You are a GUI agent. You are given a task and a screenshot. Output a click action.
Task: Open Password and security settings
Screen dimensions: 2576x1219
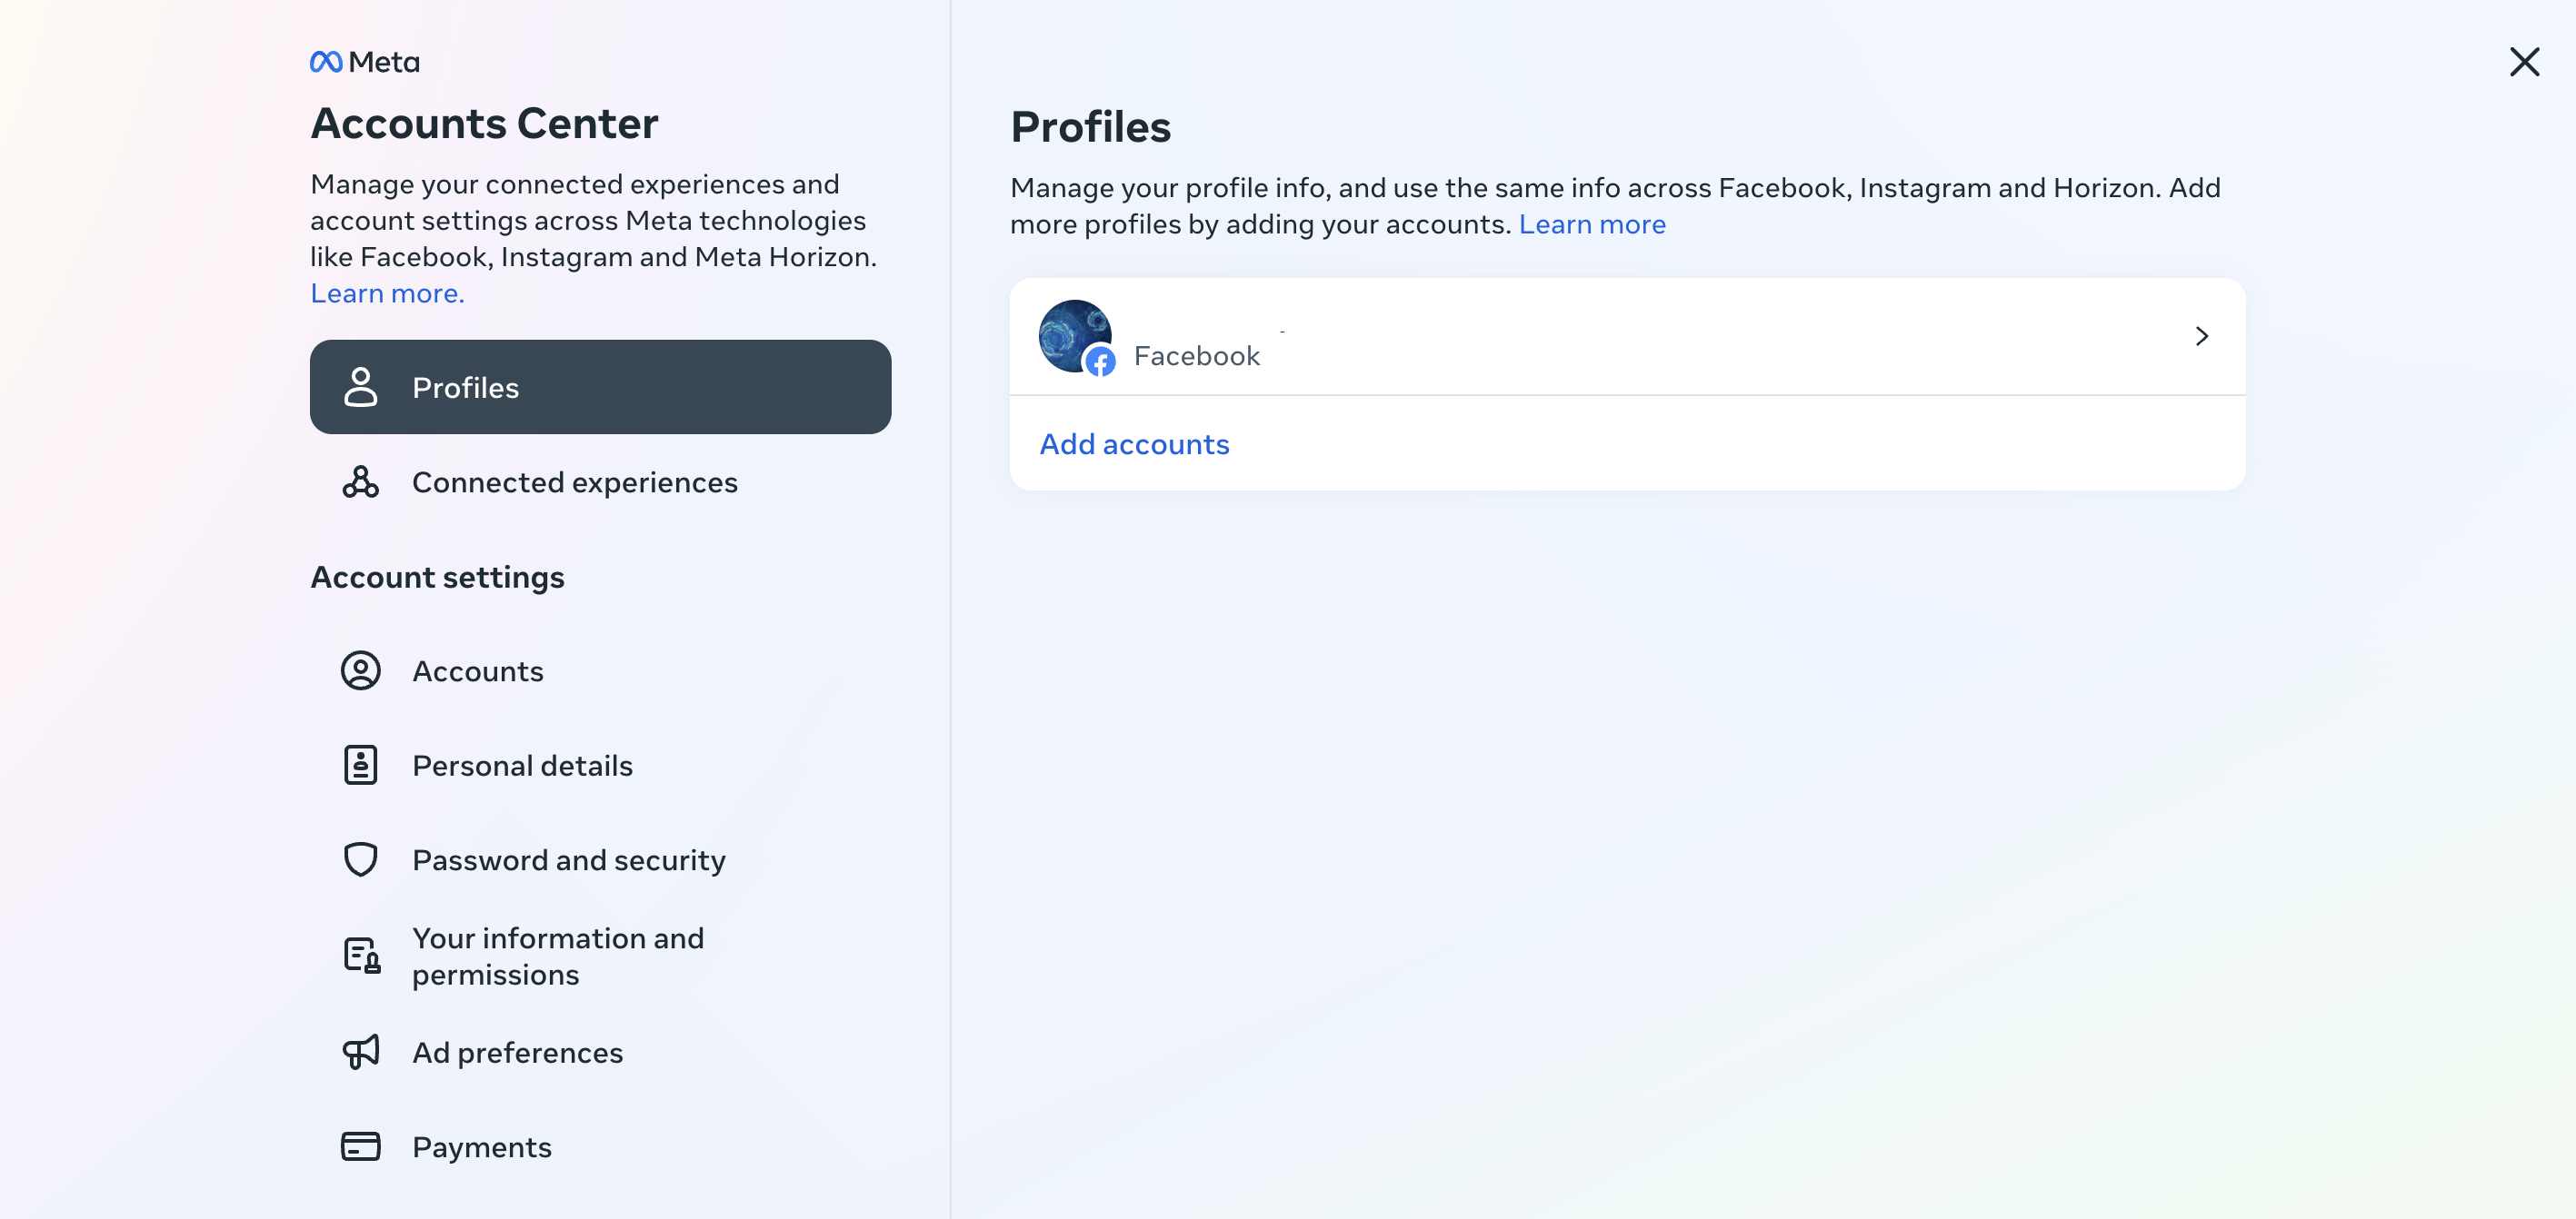[x=600, y=859]
